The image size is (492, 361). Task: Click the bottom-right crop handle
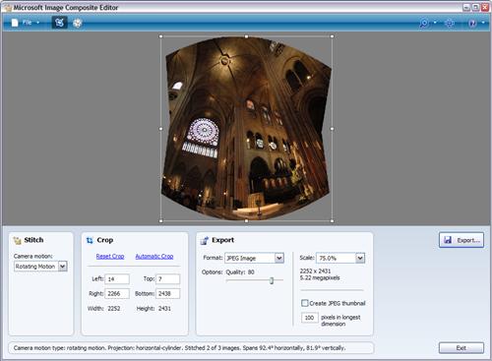point(332,221)
